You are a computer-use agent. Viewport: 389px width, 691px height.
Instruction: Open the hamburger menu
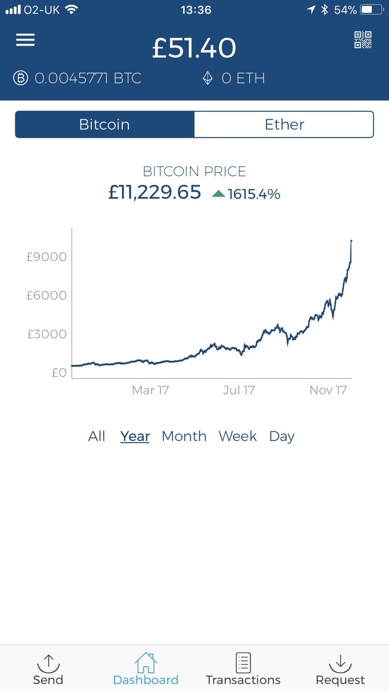[26, 40]
